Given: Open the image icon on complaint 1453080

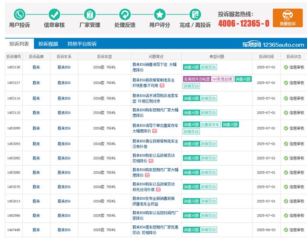Looking at the screenshot, I should tap(147, 175).
